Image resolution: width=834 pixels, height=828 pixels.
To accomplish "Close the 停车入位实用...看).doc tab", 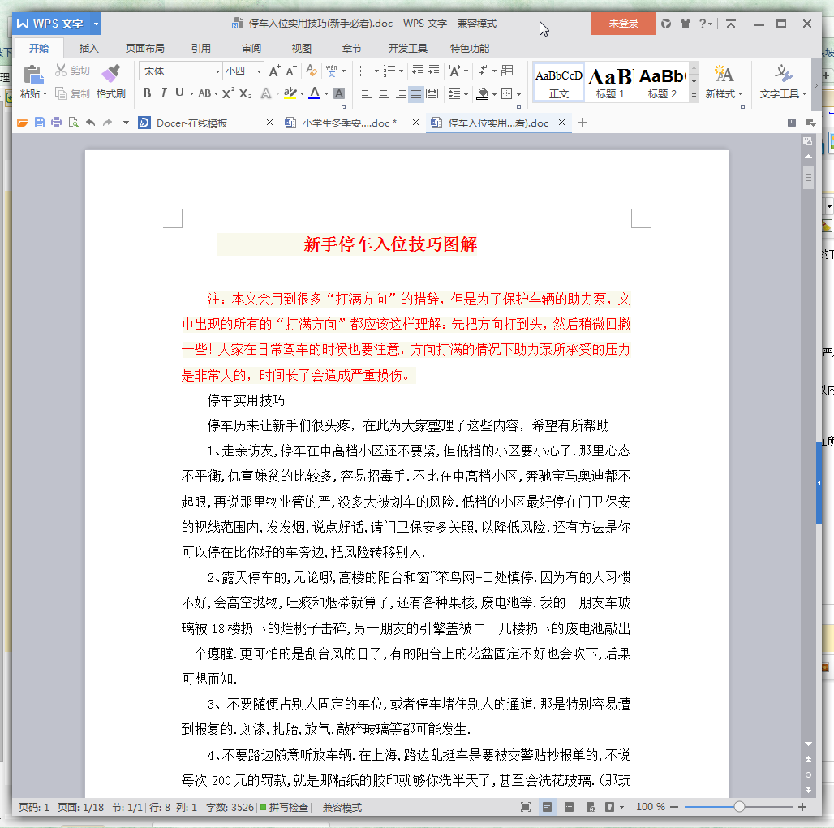I will [x=561, y=123].
